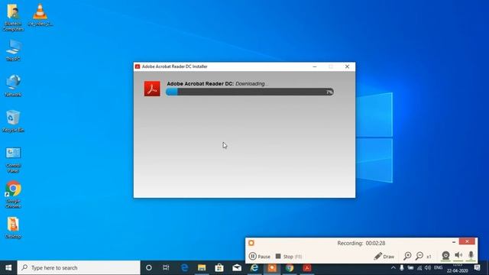Click the zoom out magnifier in recorder
489x275 pixels.
[x=419, y=256]
